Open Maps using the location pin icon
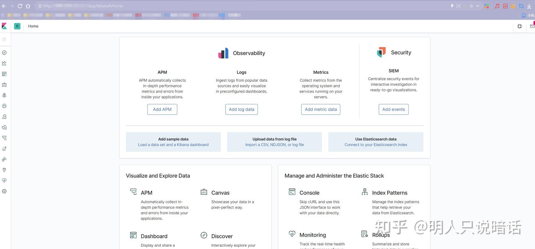This screenshot has height=249, width=535. pos(4,95)
